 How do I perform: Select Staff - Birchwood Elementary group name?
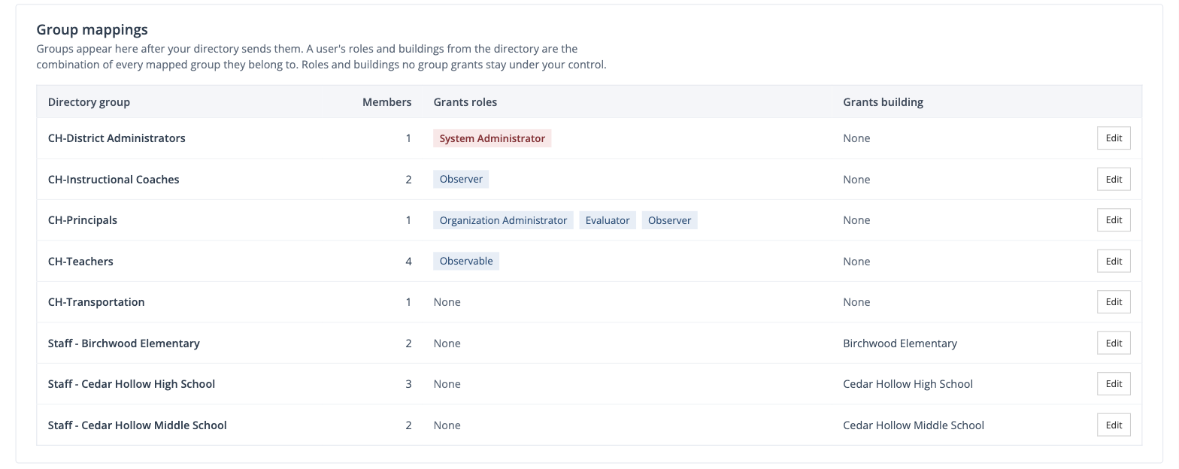pyautogui.click(x=124, y=343)
